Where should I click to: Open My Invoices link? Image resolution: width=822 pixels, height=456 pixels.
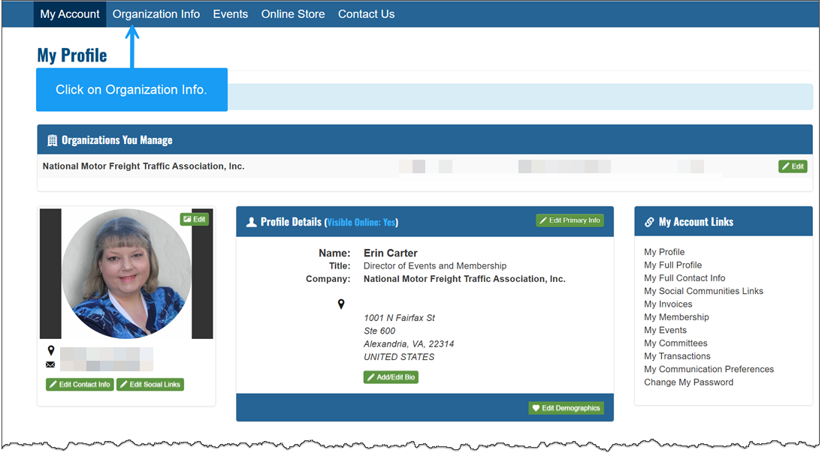(x=668, y=304)
